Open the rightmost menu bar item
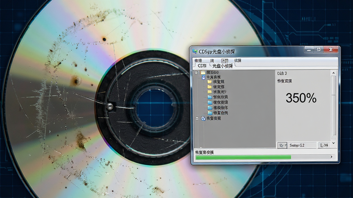 [238, 60]
